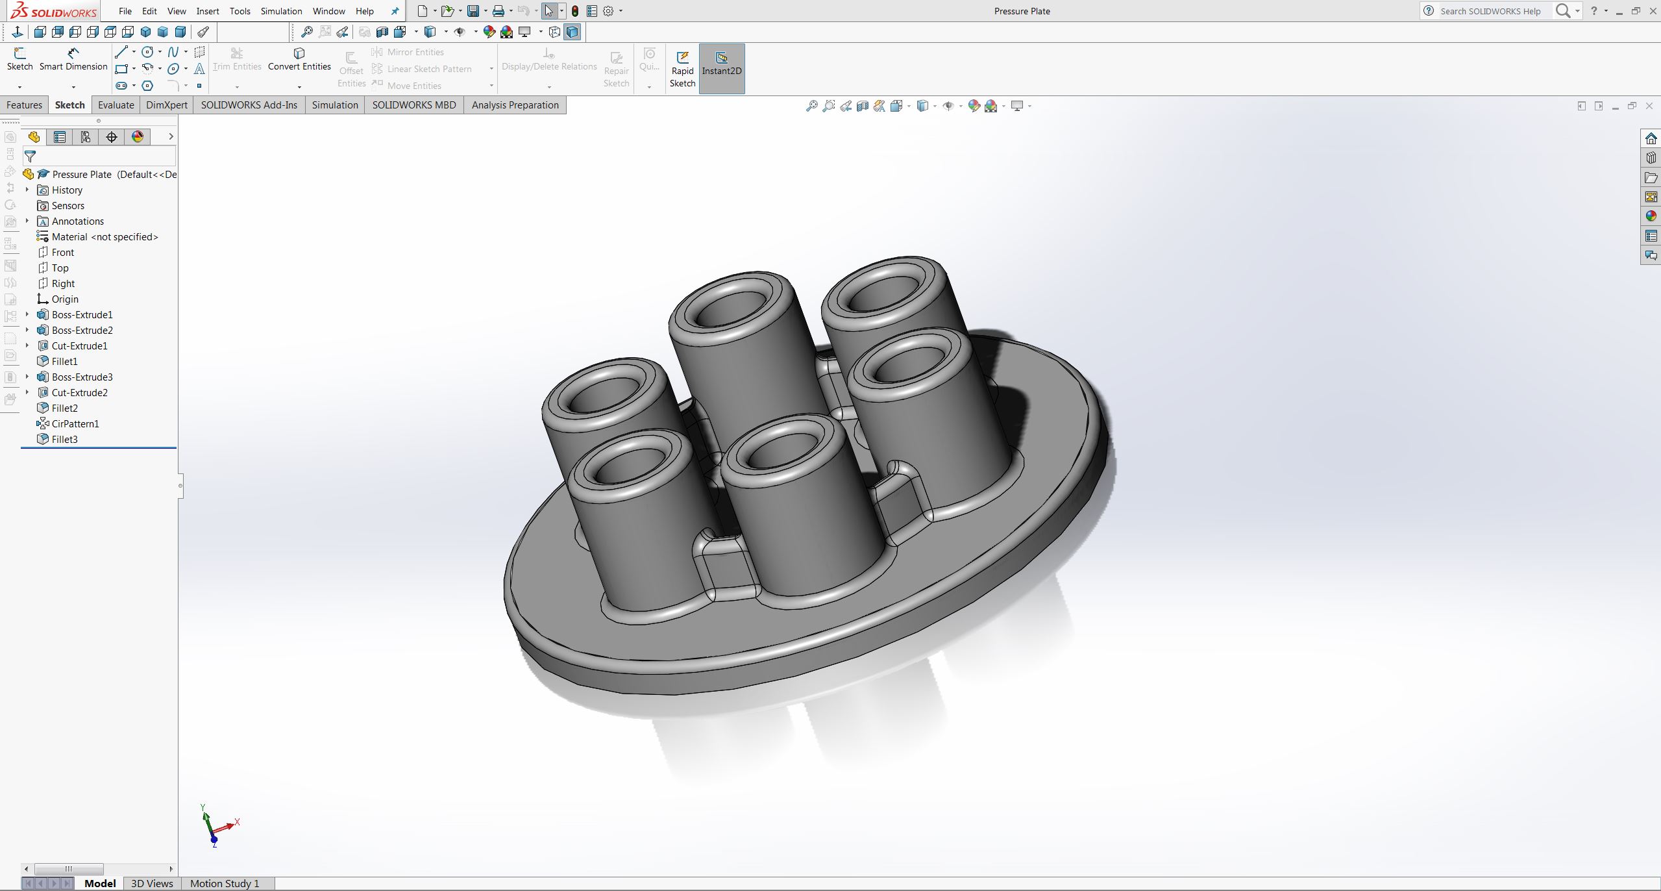Open the Options gear icon
The width and height of the screenshot is (1661, 891).
tap(608, 11)
